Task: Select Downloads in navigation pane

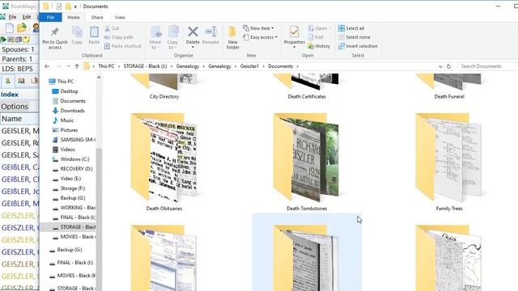Action: point(72,111)
